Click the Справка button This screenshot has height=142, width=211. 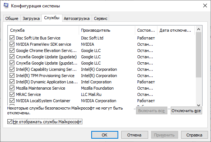click(x=194, y=135)
